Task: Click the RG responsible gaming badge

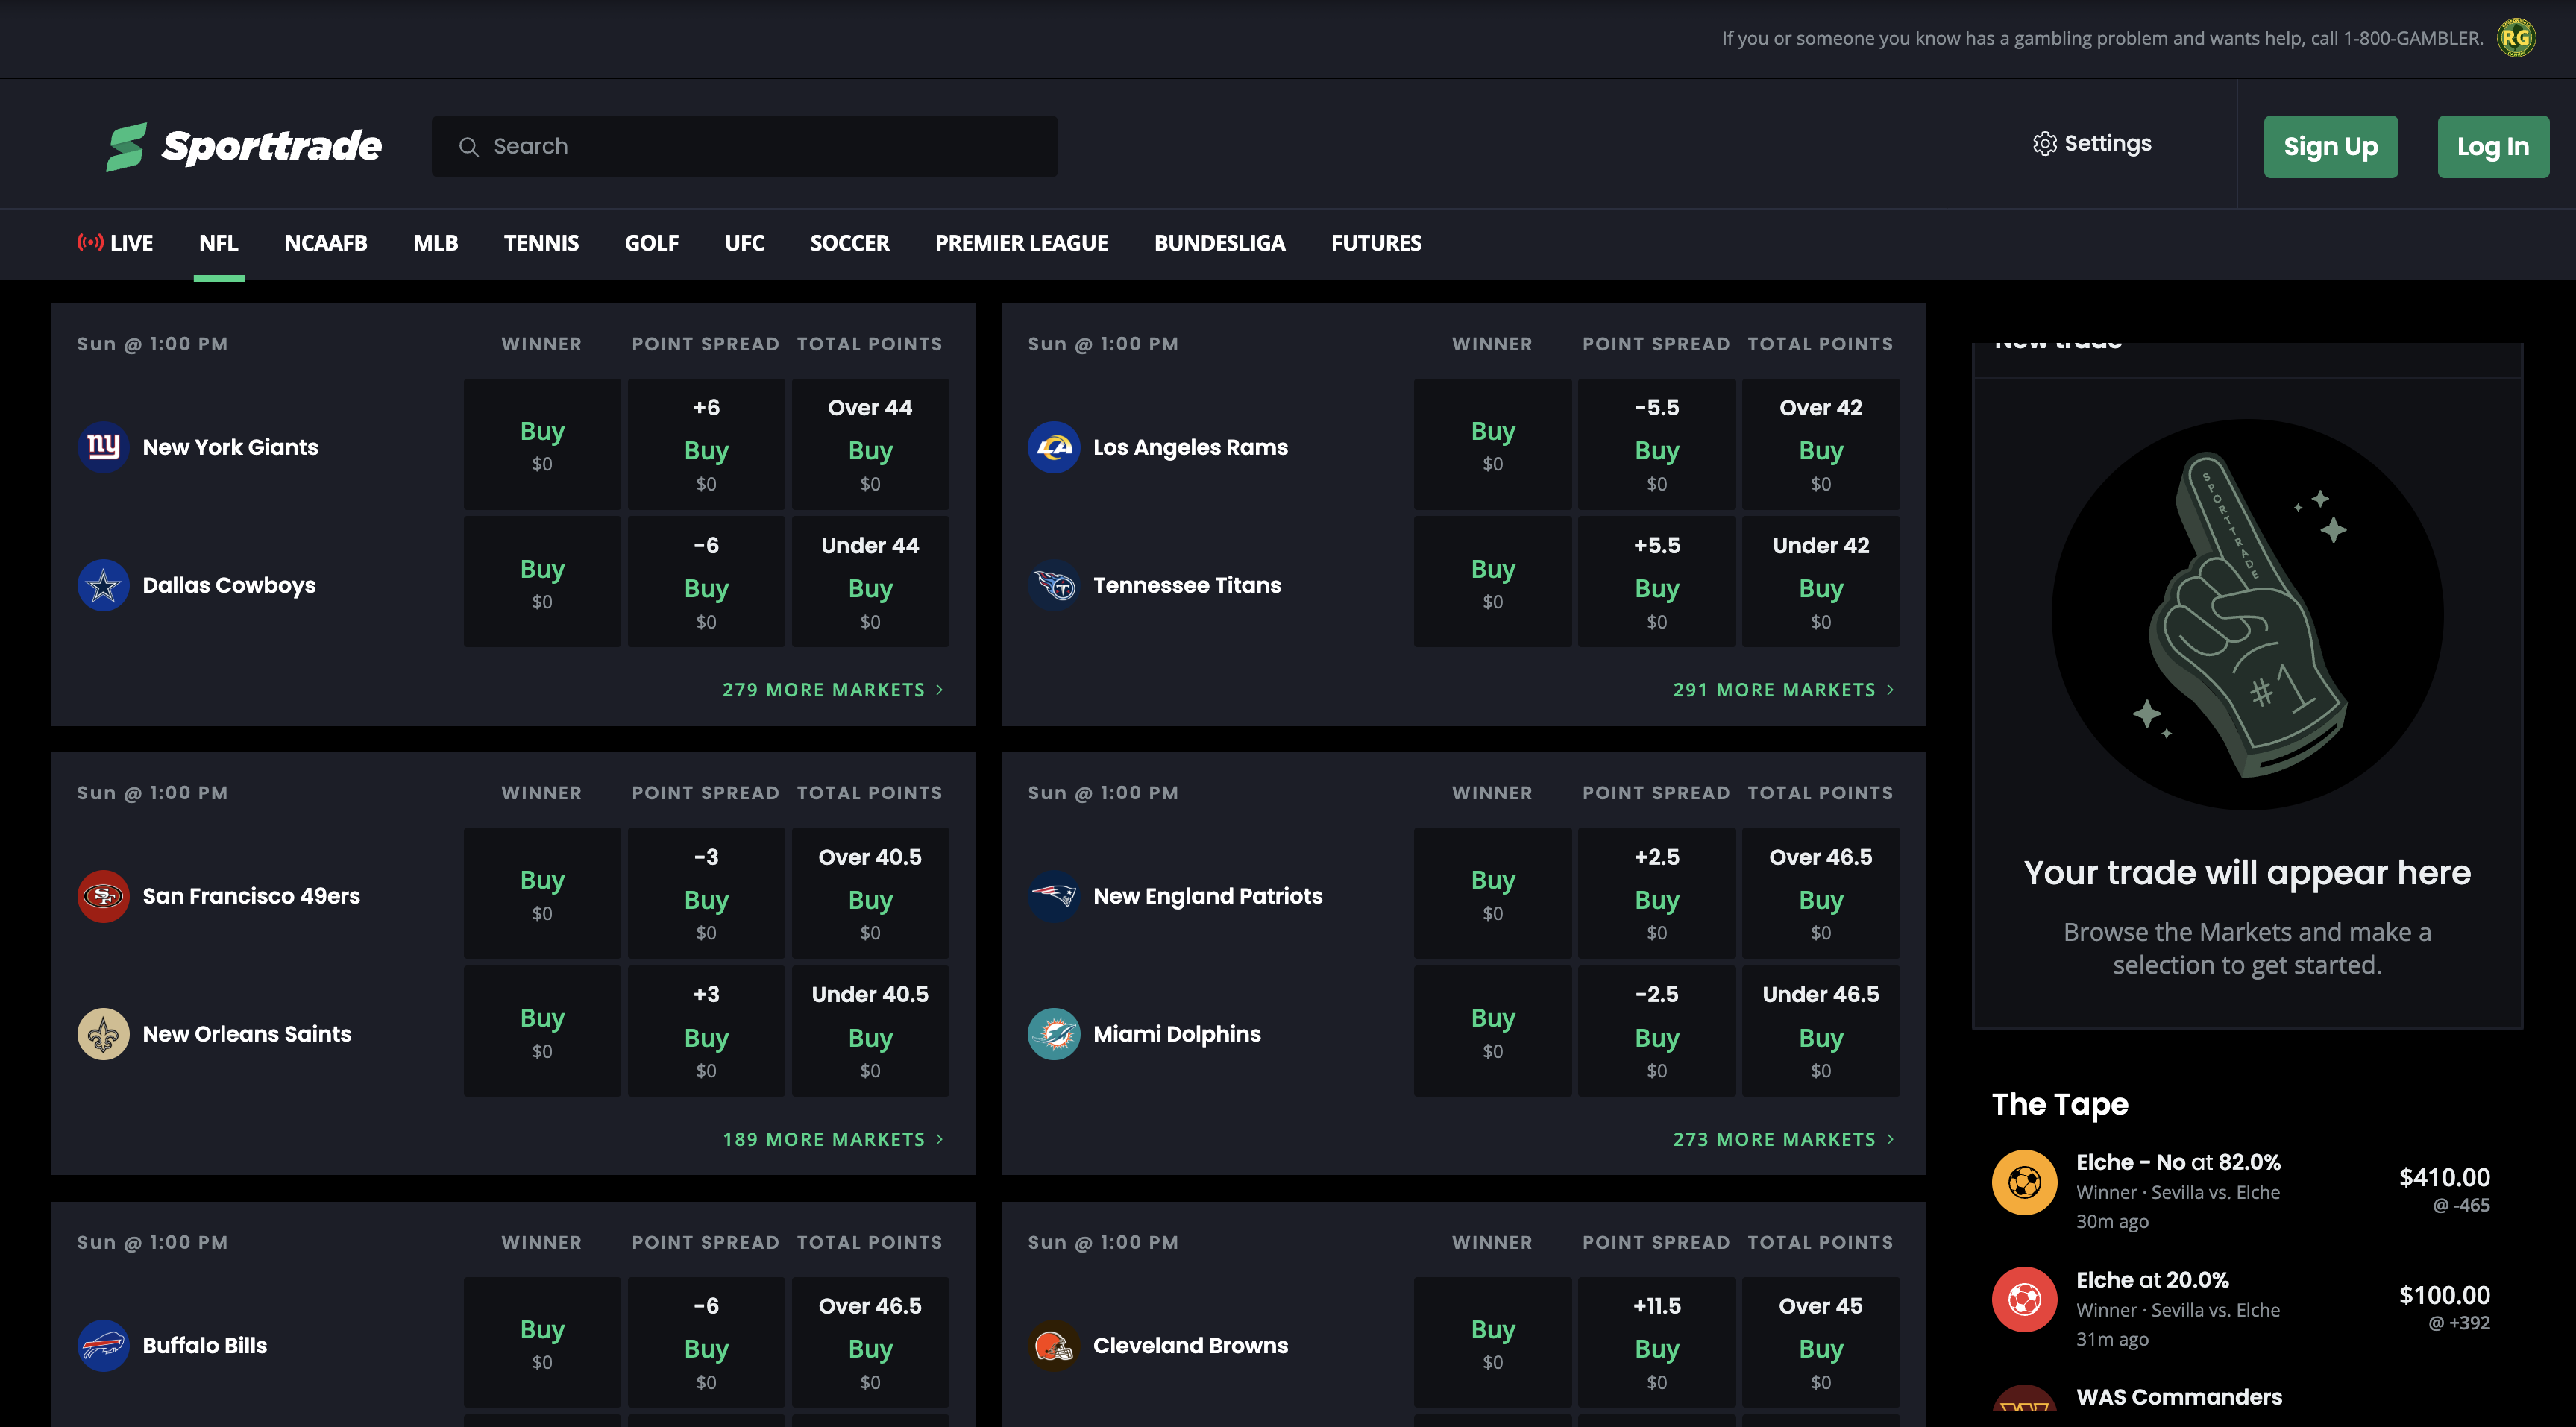Action: [x=2516, y=38]
